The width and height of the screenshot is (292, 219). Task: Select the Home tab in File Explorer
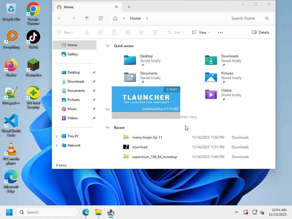[x=88, y=7]
